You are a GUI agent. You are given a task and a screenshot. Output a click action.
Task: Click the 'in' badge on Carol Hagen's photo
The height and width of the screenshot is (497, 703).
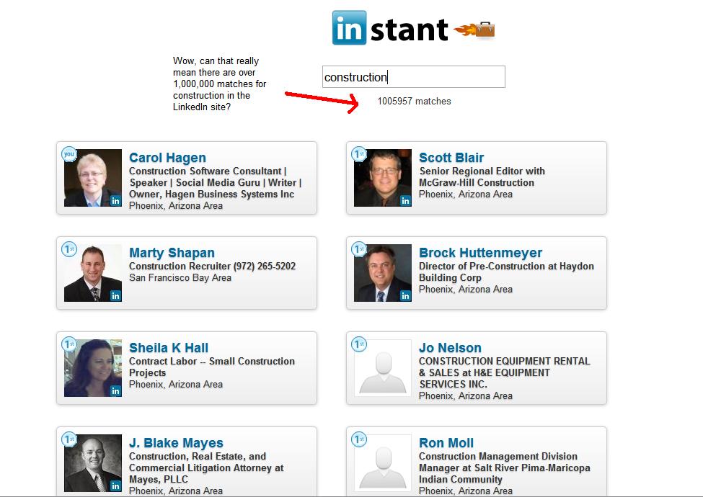click(115, 200)
